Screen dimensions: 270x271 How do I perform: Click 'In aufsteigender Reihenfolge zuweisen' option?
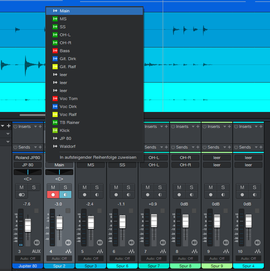[x=98, y=157]
